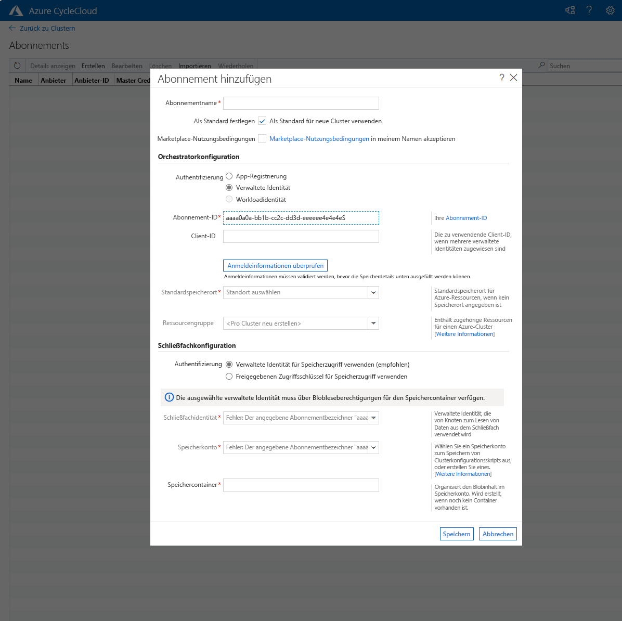Open the Speicherkonto dropdown
Image resolution: width=622 pixels, height=621 pixels.
click(373, 447)
